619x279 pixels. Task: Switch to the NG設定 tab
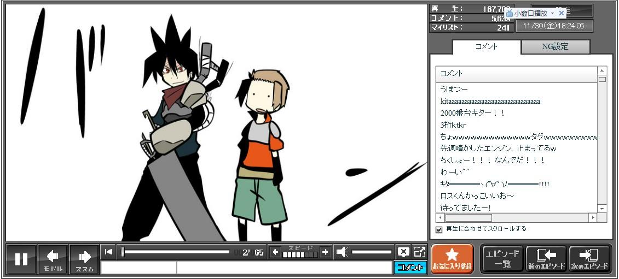555,47
